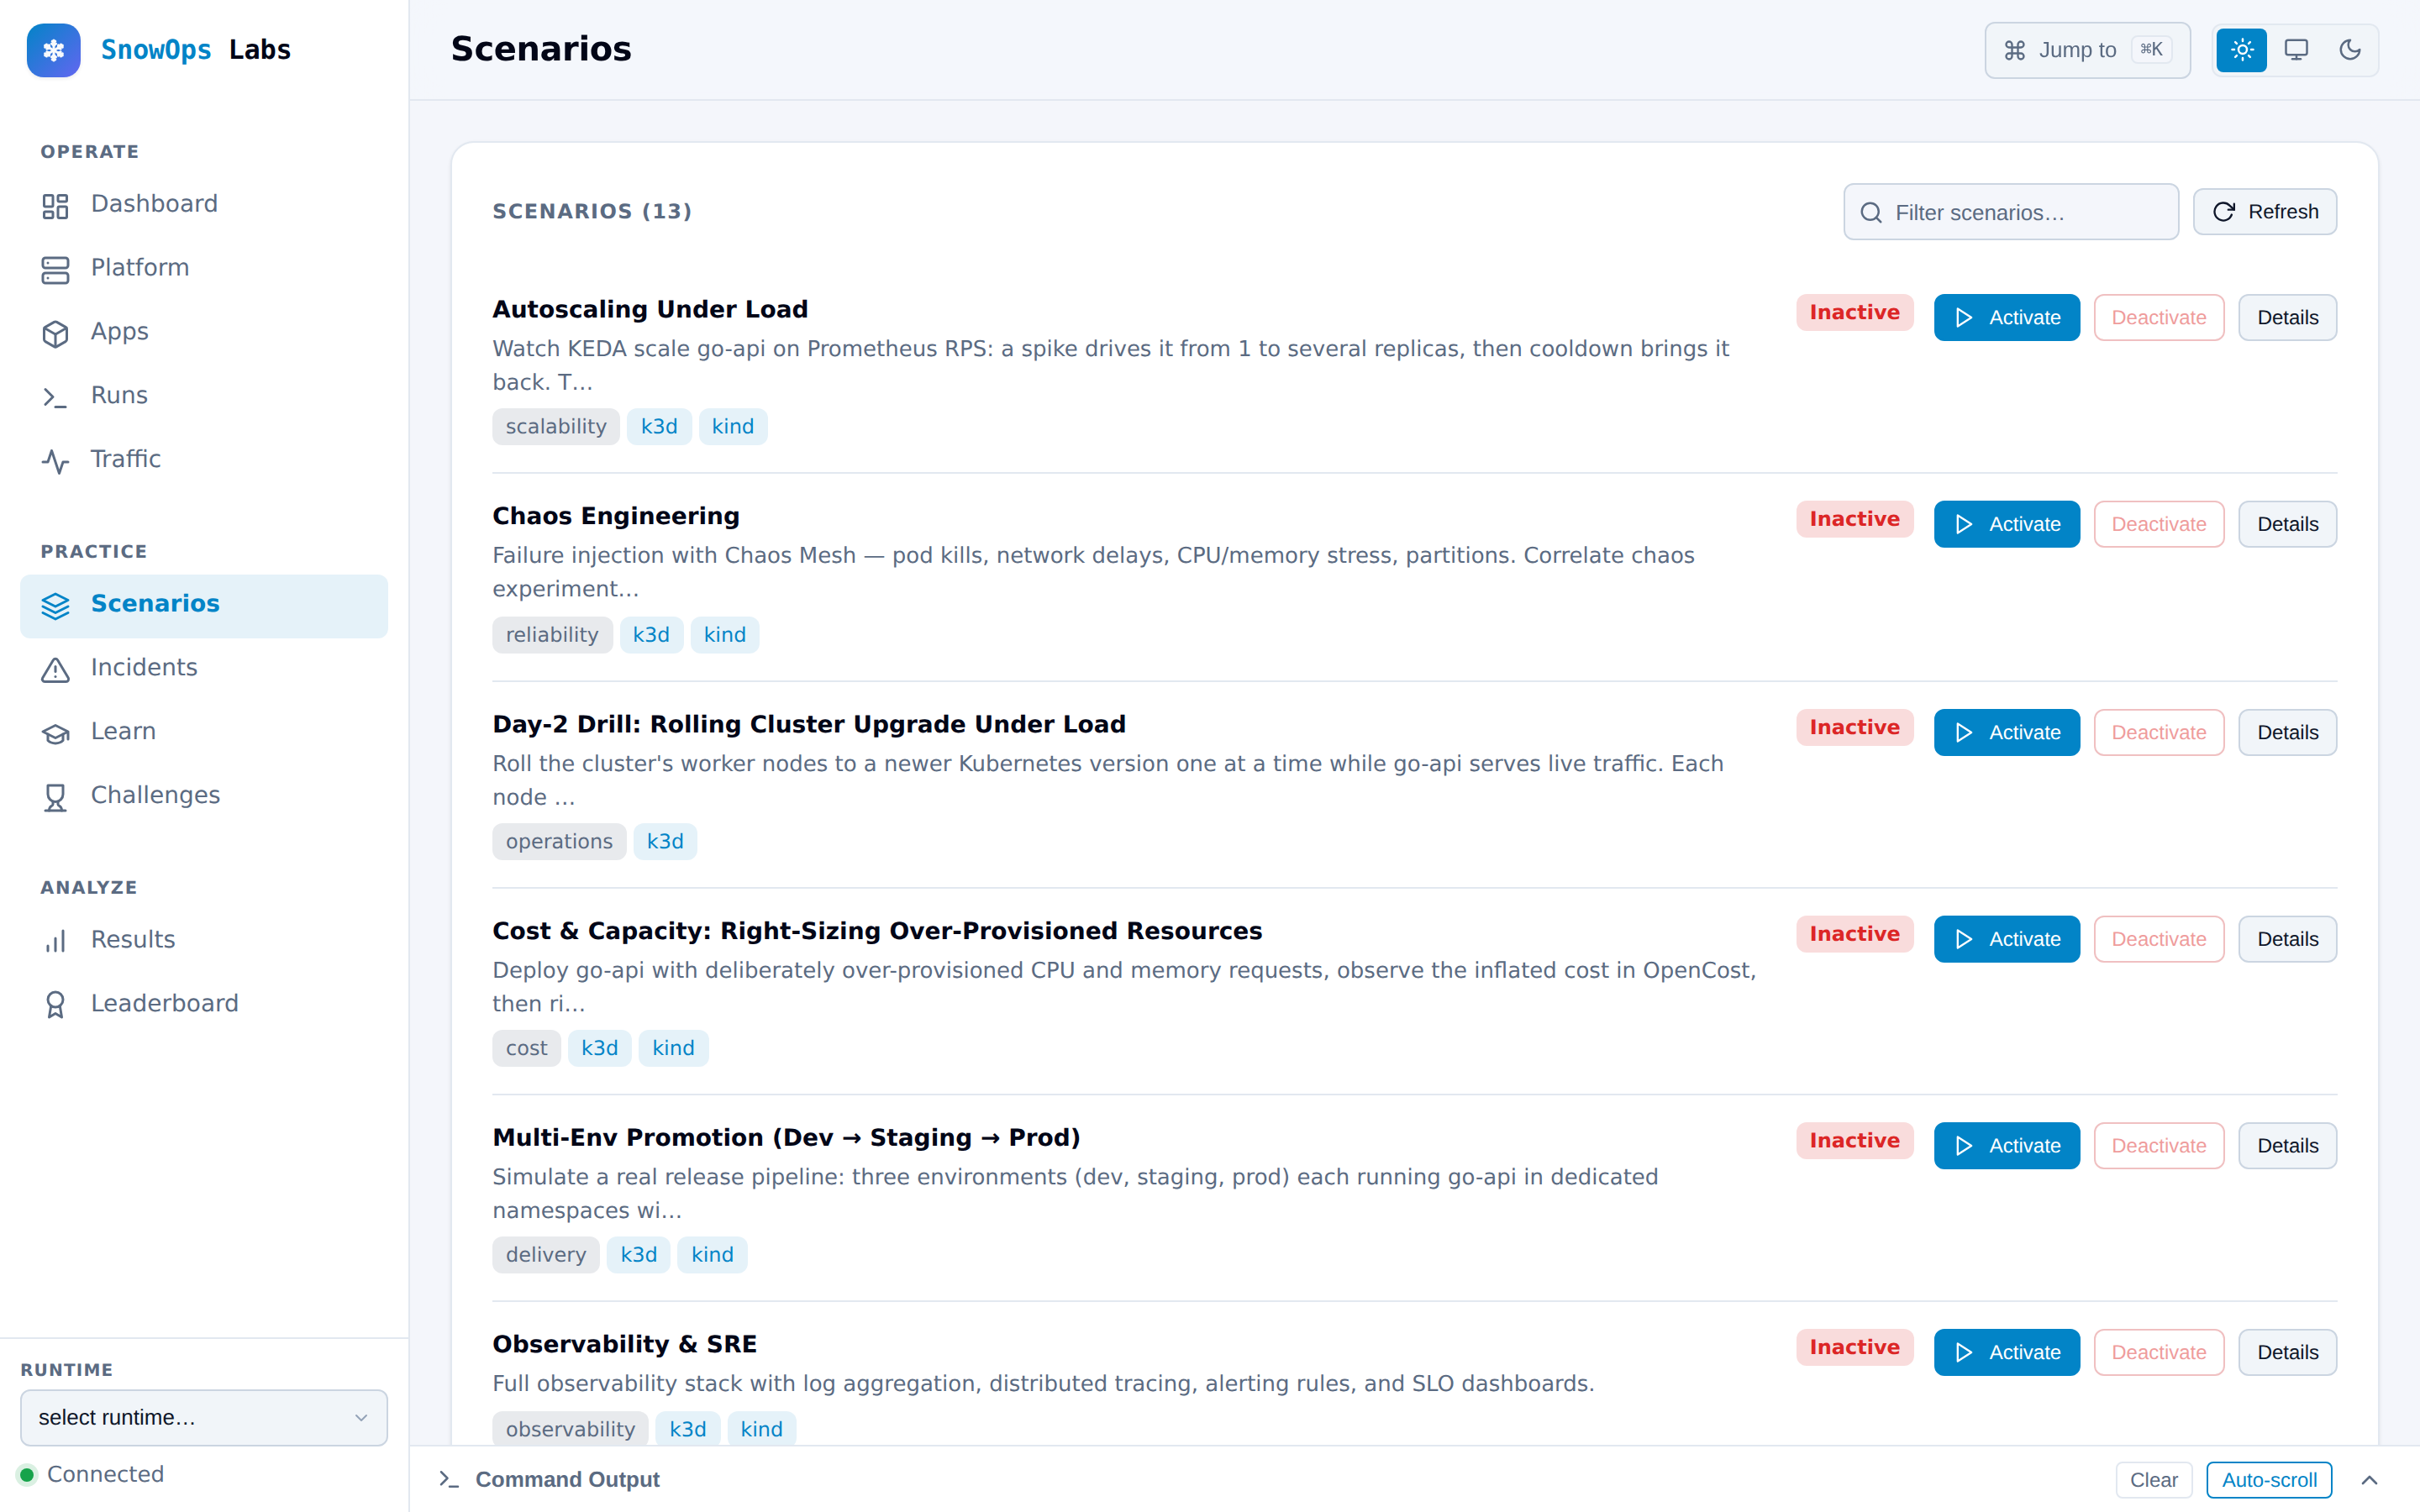2420x1512 pixels.
Task: Select Results in the Analyze menu
Action: tap(204, 940)
